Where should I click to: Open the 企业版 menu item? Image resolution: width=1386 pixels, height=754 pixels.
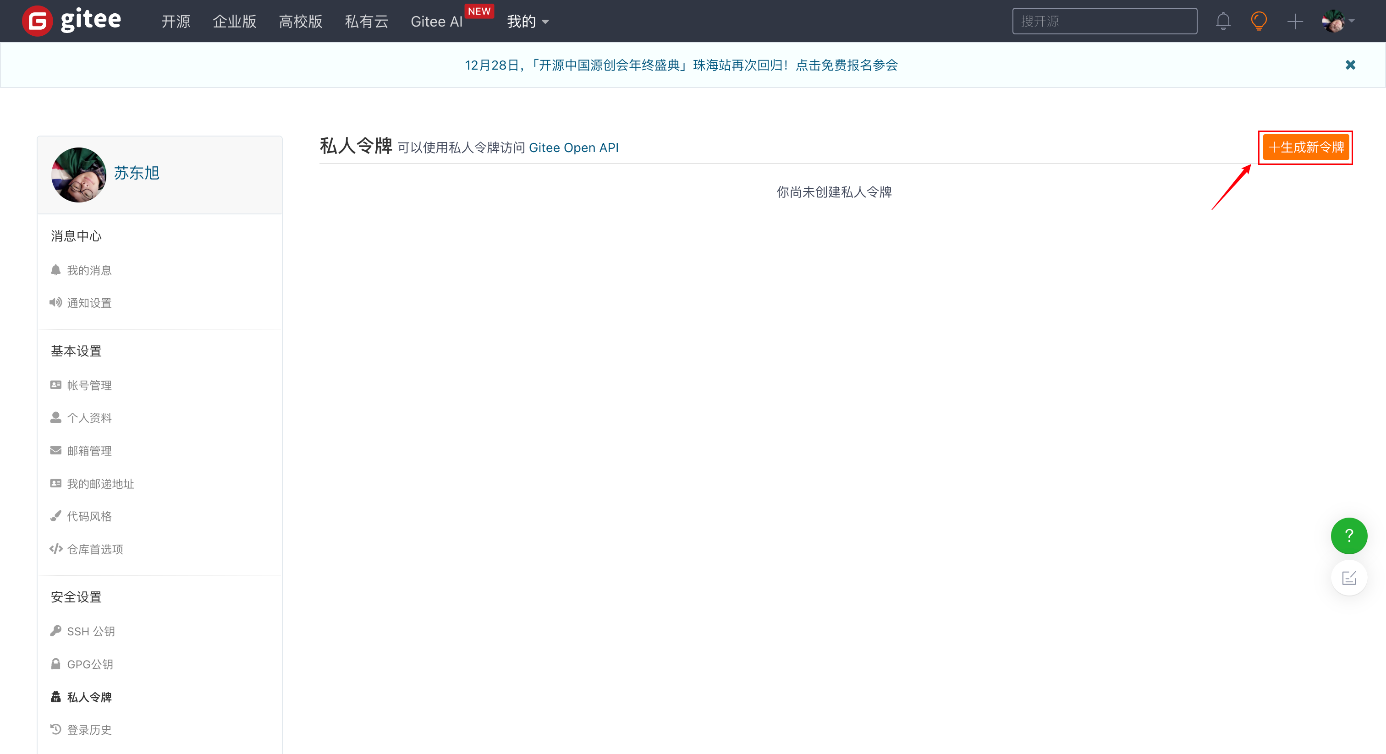[x=234, y=22]
